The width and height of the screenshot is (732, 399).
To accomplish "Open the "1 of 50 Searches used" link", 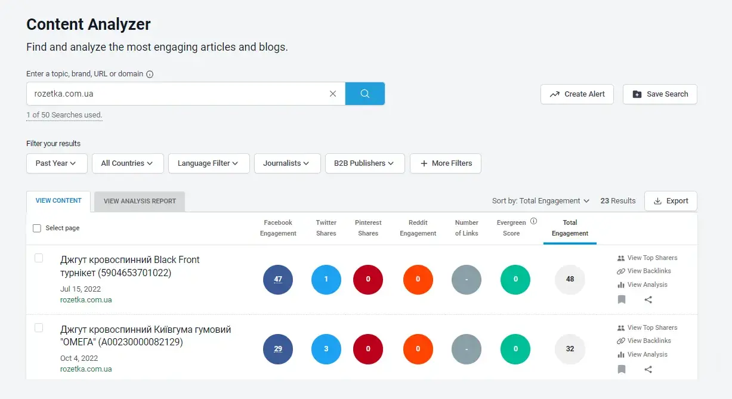I will [64, 115].
